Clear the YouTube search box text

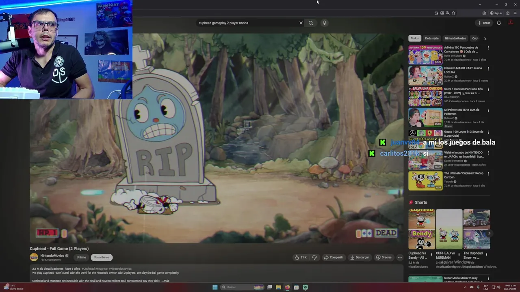(x=301, y=23)
